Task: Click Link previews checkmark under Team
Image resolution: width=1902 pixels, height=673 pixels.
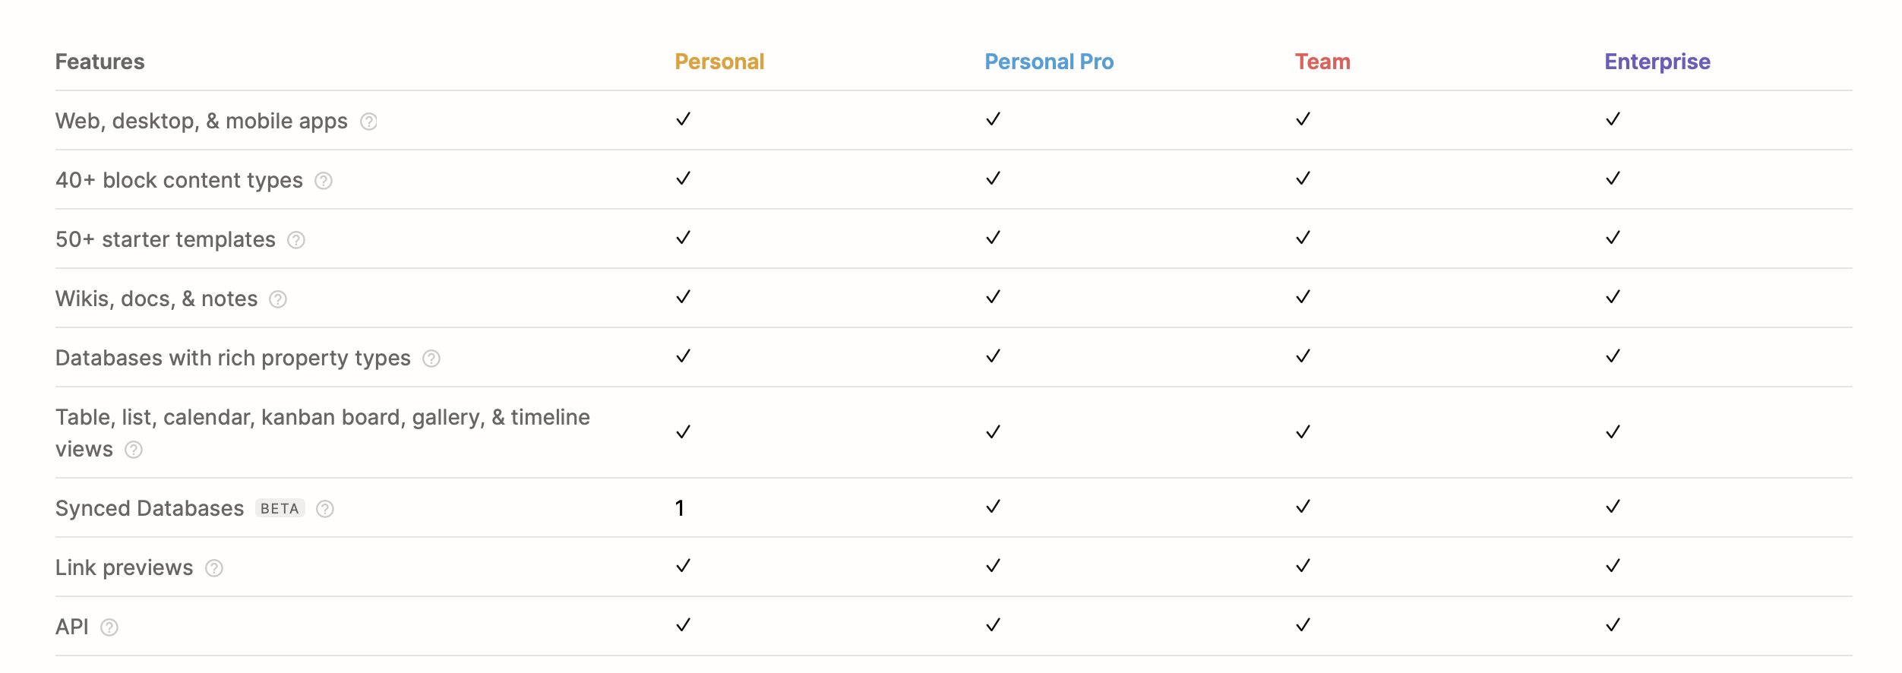Action: 1303,566
